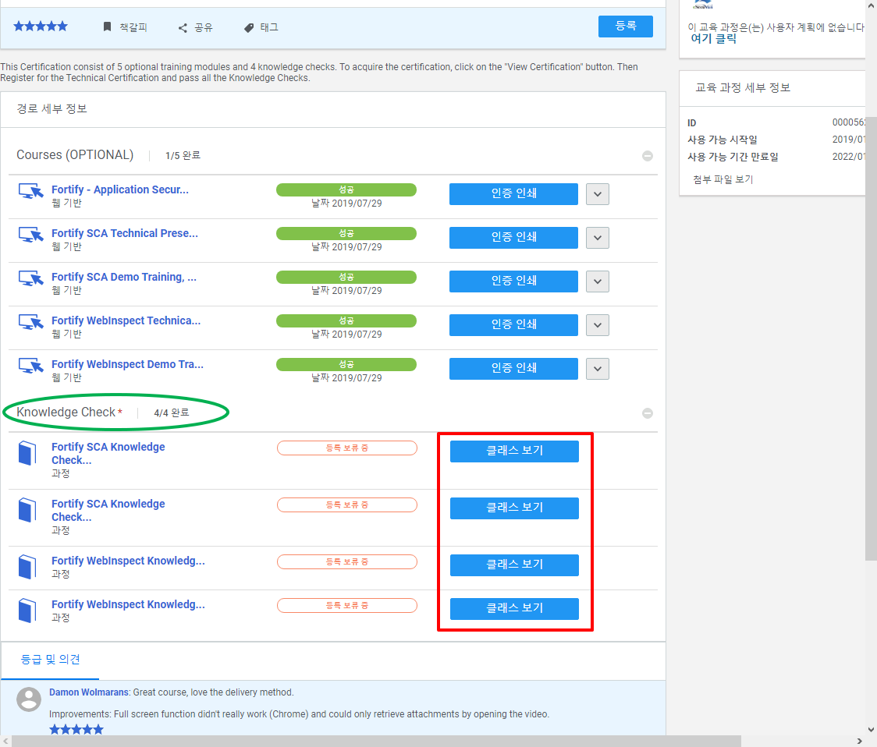Click the 1/5 완료 progress text
Screen dimensions: 877x747
pos(183,155)
